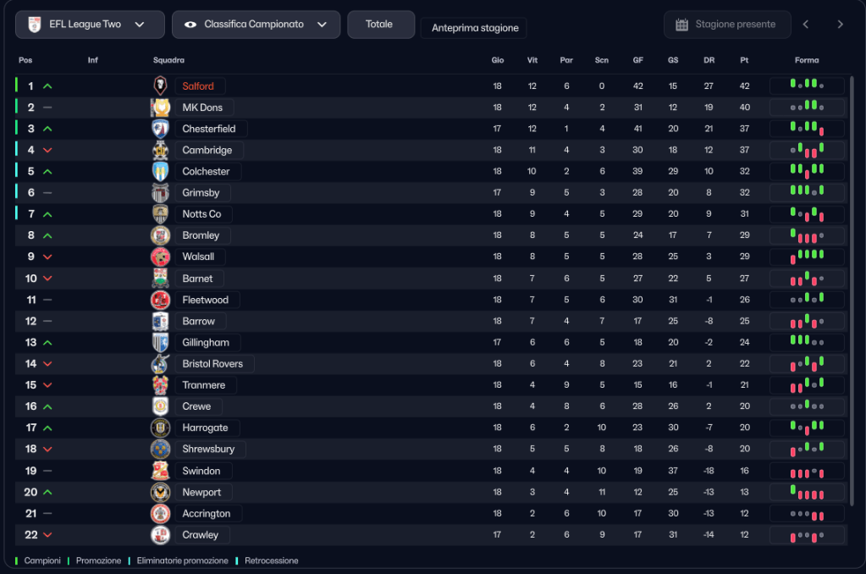Sort table by Pt column header

coord(744,60)
